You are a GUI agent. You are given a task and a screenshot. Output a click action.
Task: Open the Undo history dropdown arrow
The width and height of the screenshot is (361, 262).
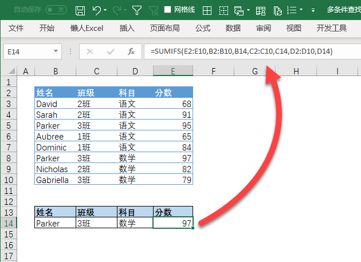pos(106,10)
